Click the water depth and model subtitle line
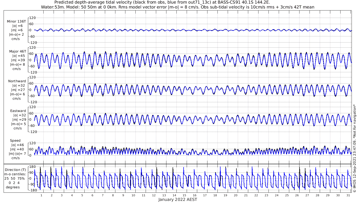Image resolution: width=359 pixels, height=205 pixels. [177, 7]
